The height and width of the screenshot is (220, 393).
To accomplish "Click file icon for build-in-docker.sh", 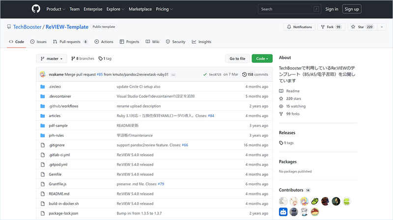I will coord(43,203).
